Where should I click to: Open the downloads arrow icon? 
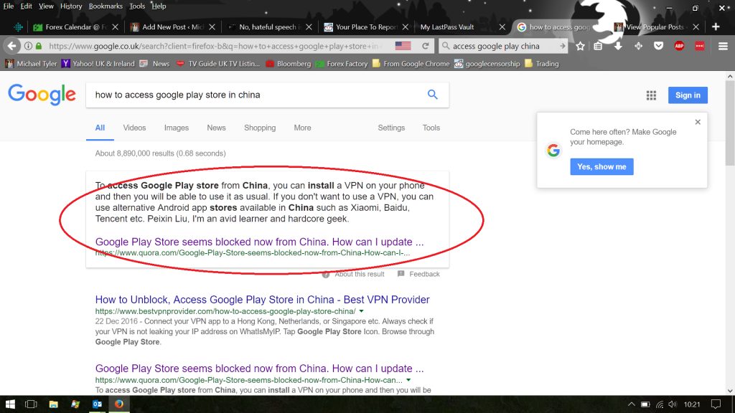(x=618, y=46)
